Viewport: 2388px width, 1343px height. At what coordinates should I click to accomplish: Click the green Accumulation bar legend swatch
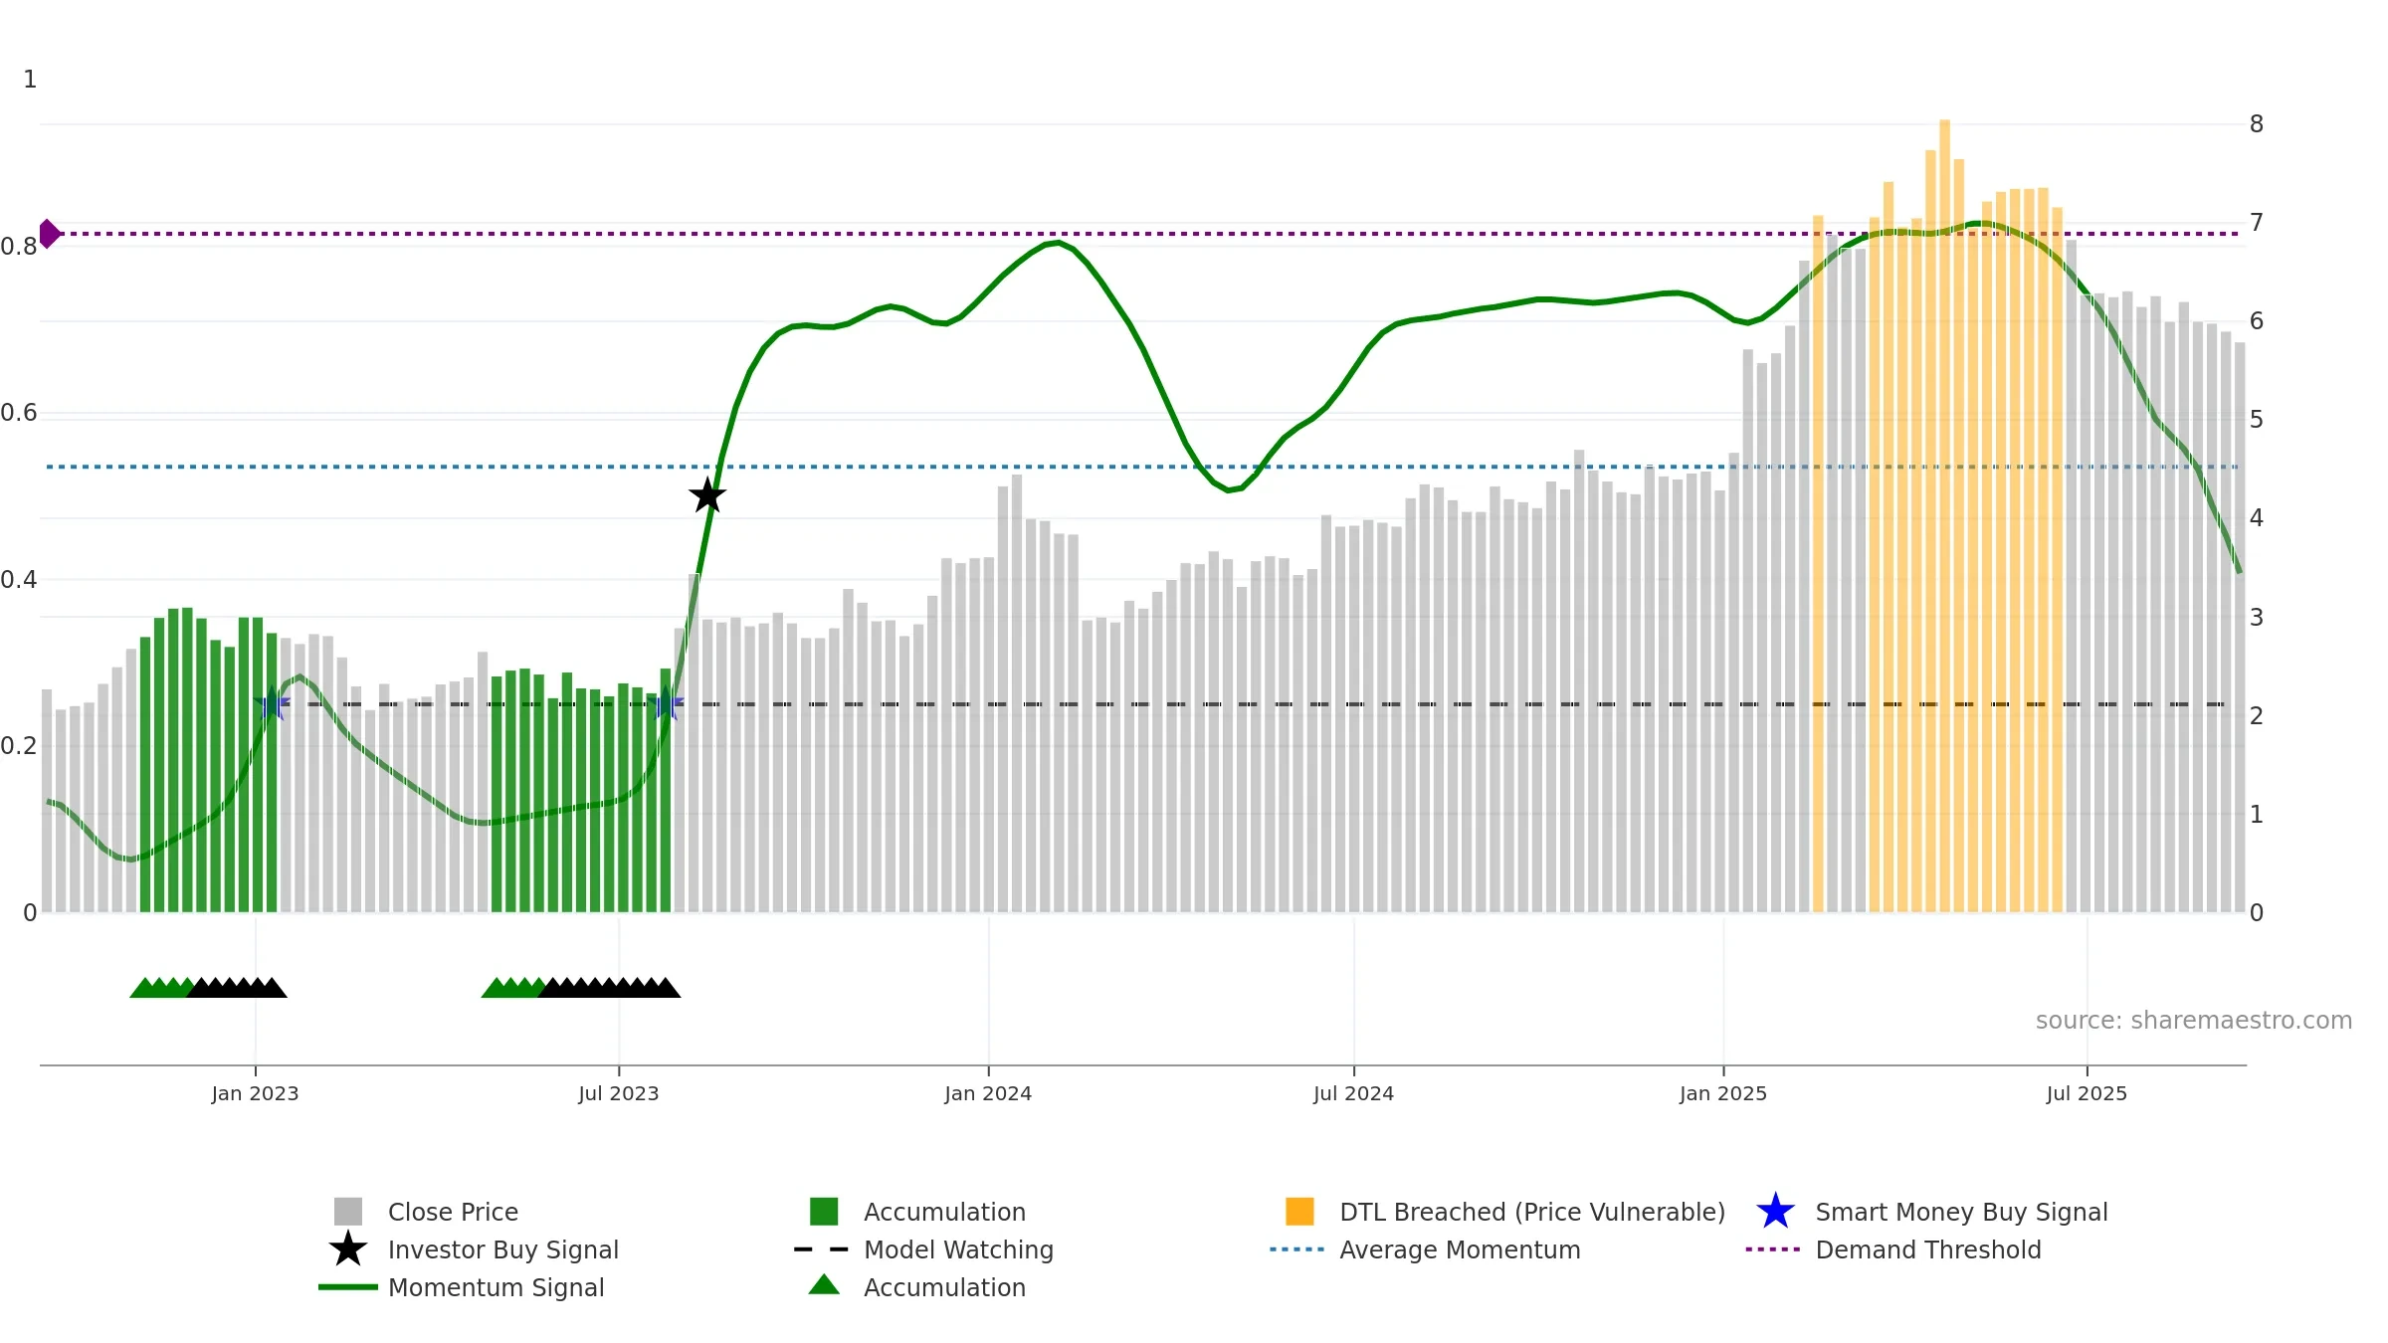(x=824, y=1212)
